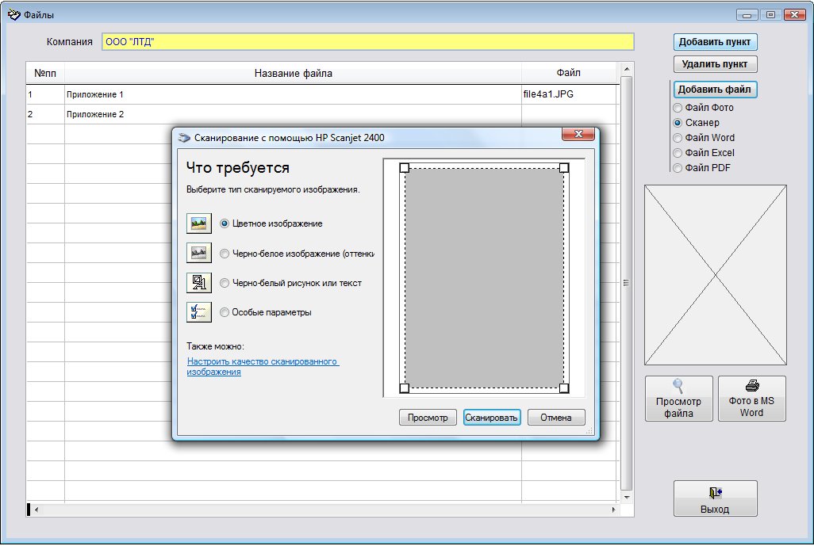Click the file table's vertical scrollbar up arrow
The image size is (814, 546).
pos(626,69)
